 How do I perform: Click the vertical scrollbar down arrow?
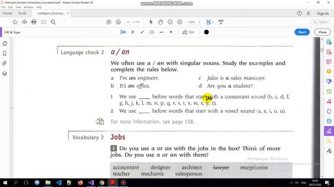pyautogui.click(x=322, y=176)
